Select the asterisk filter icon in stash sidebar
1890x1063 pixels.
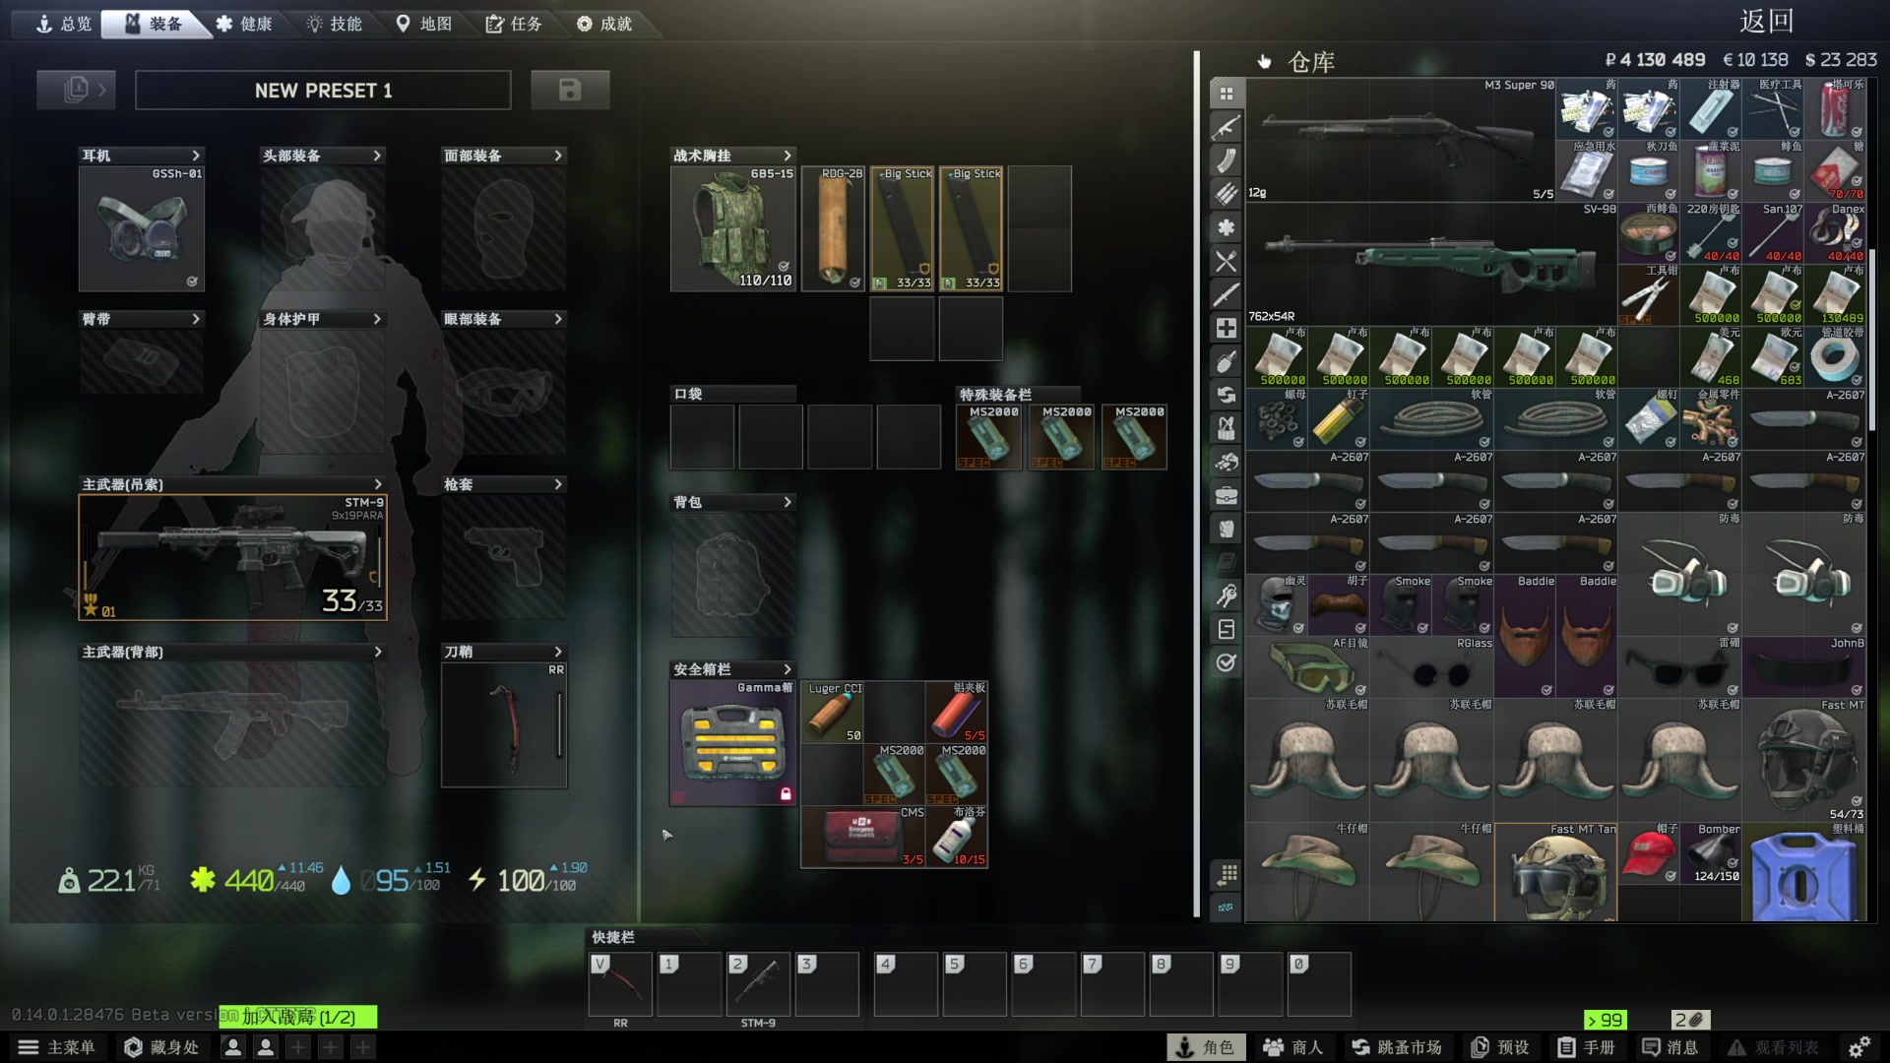click(1227, 228)
